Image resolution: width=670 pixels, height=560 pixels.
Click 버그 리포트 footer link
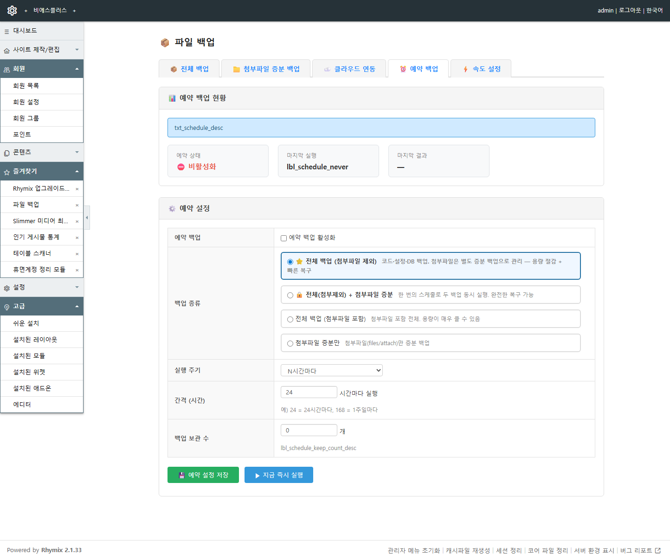click(x=640, y=550)
